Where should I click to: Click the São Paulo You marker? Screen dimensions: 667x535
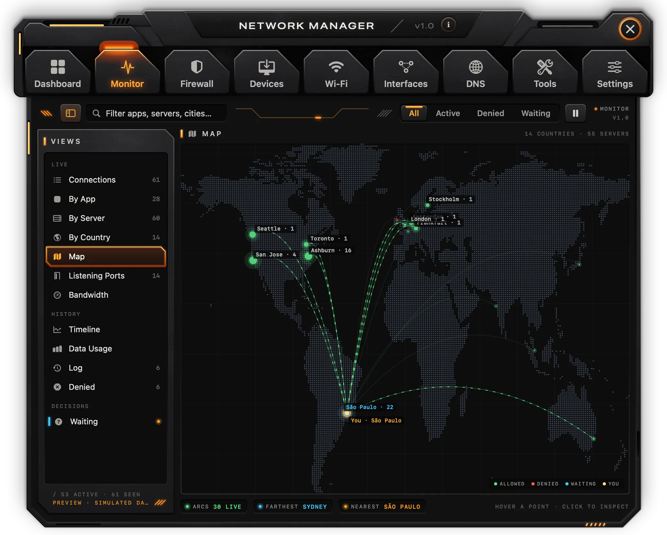pyautogui.click(x=347, y=413)
